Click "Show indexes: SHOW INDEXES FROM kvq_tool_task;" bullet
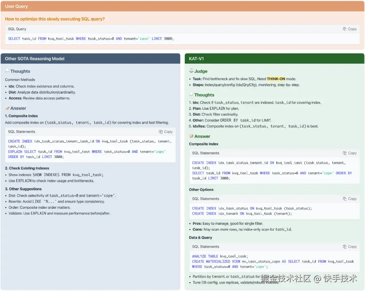This screenshot has height=291, width=365. 56,175
